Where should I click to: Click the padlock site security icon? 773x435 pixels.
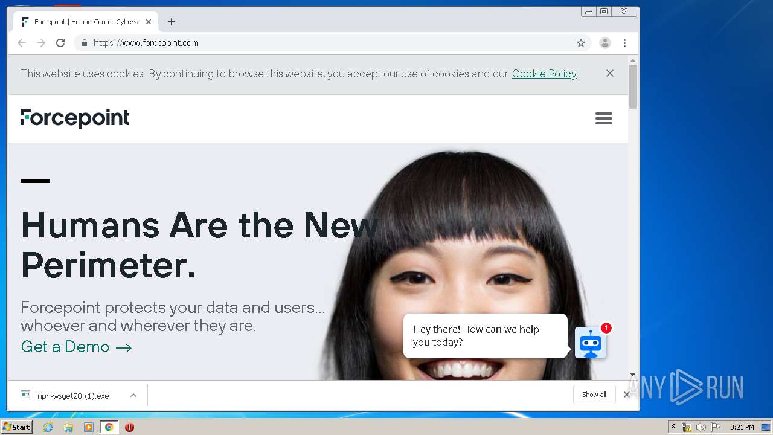(x=84, y=43)
